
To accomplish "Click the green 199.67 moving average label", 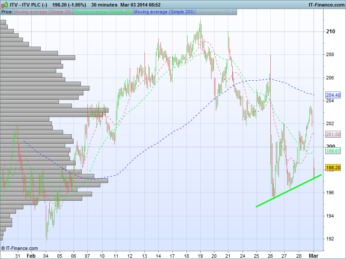I will pos(333,151).
